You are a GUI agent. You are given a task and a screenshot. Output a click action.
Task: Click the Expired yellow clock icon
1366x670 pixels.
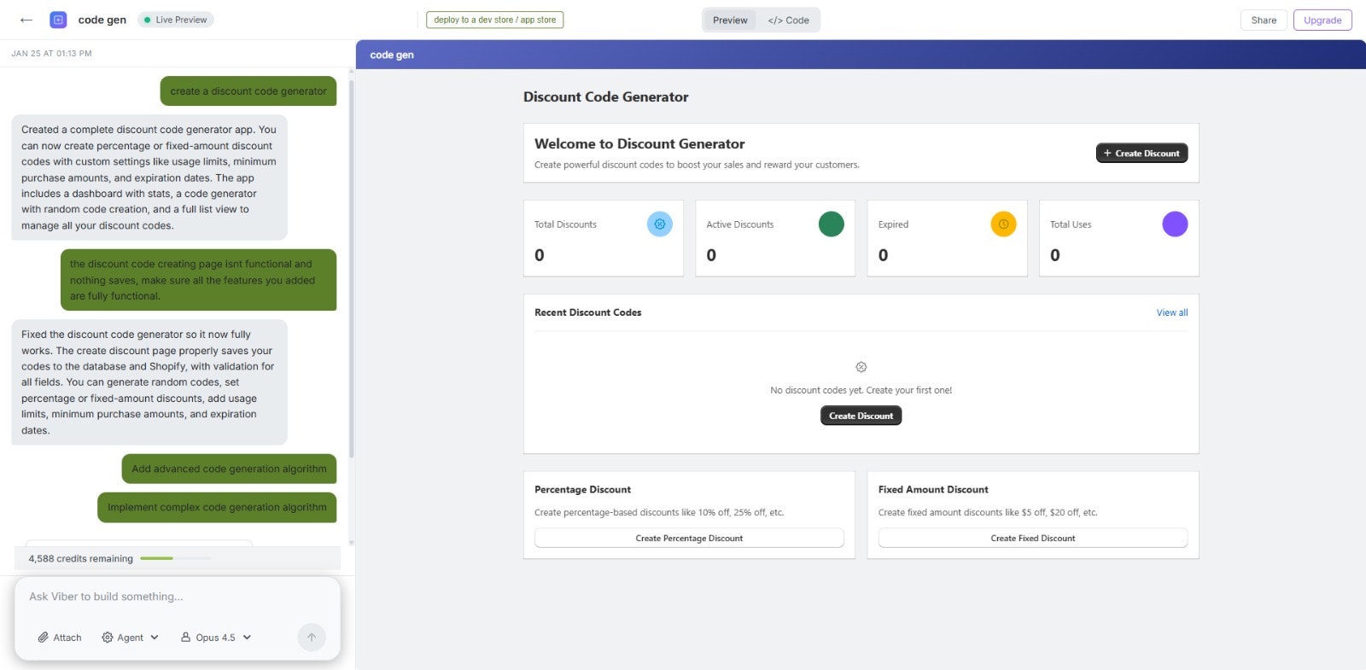point(1003,224)
